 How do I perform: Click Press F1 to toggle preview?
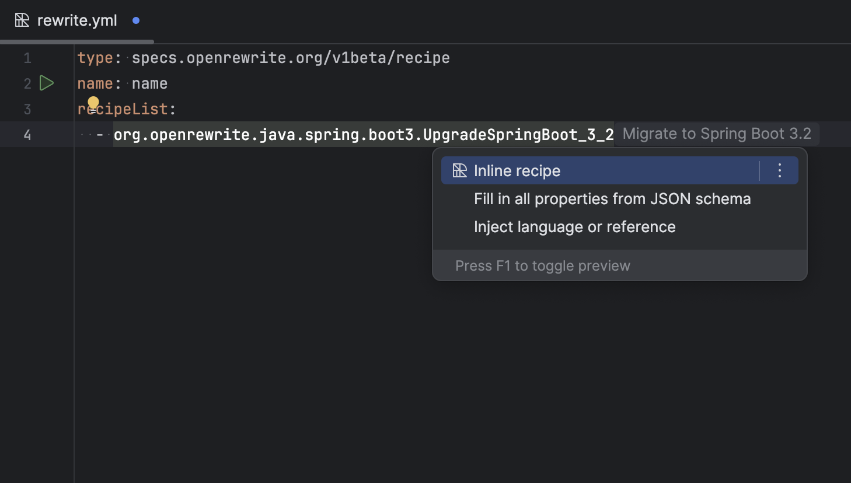click(x=543, y=265)
